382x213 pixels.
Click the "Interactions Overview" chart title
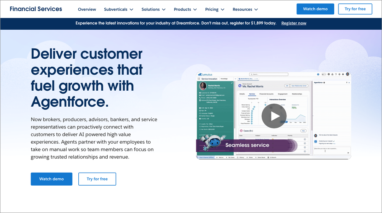click(277, 99)
